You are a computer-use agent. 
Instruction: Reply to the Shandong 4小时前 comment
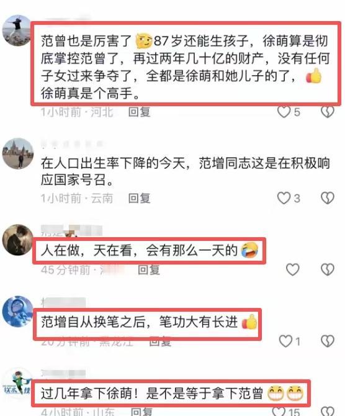[x=142, y=412]
